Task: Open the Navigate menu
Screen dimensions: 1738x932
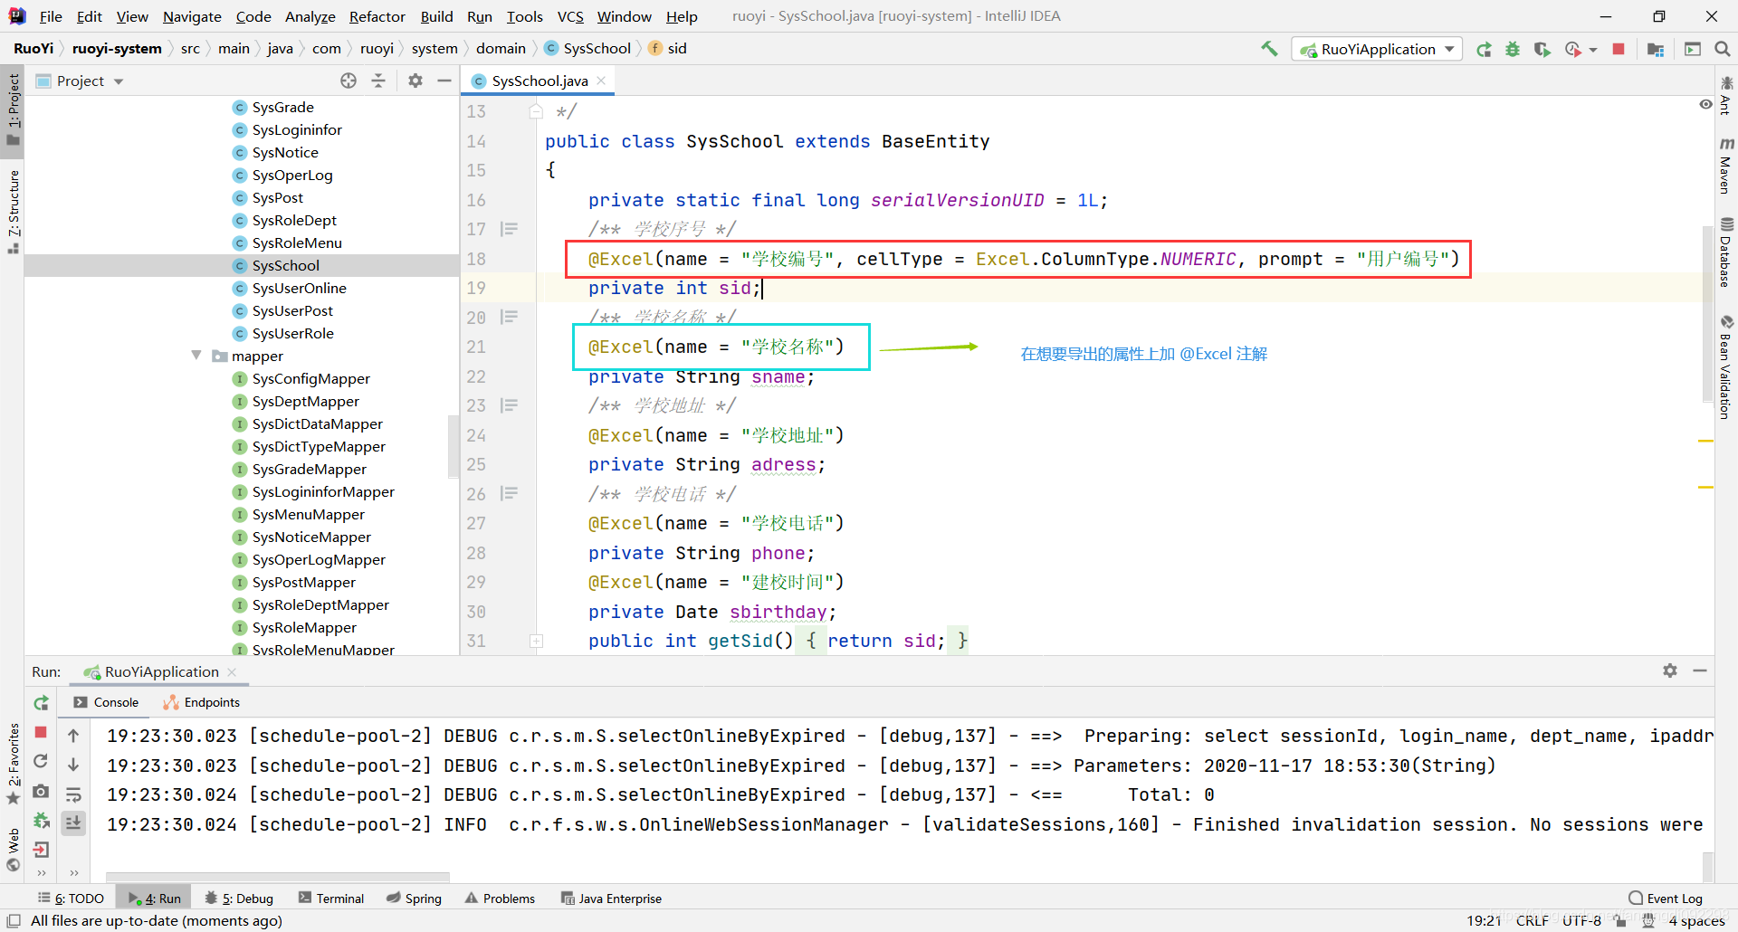Action: 192,16
